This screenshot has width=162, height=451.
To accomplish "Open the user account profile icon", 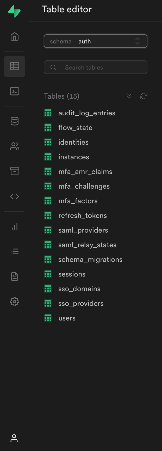I will 14,438.
